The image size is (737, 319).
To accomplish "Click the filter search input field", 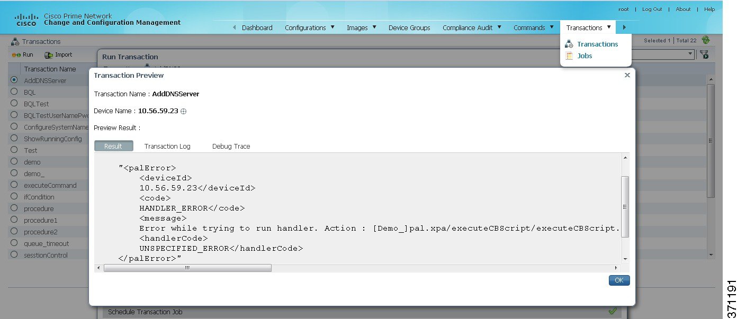I will pyautogui.click(x=659, y=54).
